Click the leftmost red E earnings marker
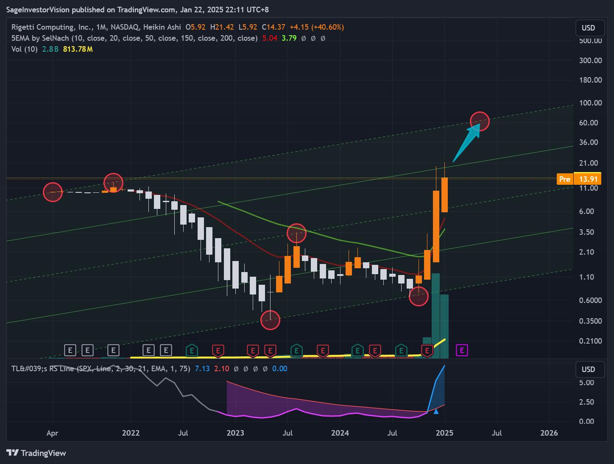614x464 pixels. (x=218, y=350)
